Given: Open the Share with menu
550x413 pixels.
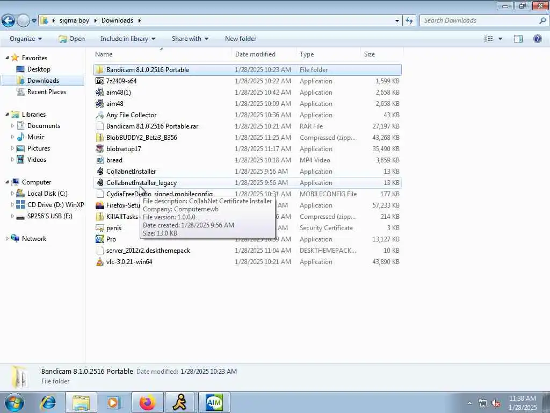Looking at the screenshot, I should (x=190, y=39).
